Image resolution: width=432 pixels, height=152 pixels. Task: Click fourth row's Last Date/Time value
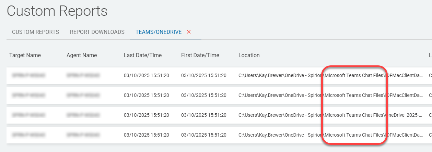(147, 135)
